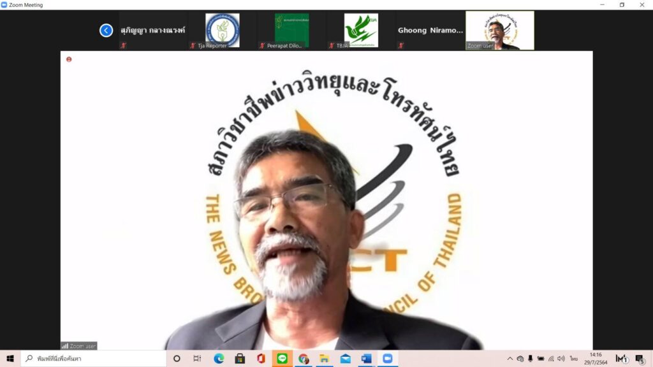Open the notification center icon
This screenshot has height=367, width=653.
640,359
